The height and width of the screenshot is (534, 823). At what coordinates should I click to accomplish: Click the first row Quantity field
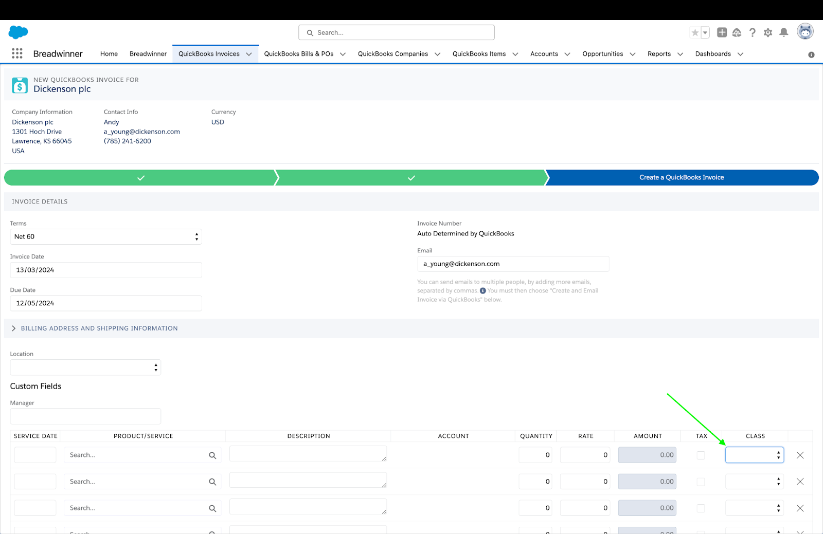pos(535,455)
